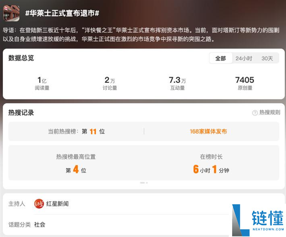Select the 2万 讨论量 statistic

[x=110, y=83]
